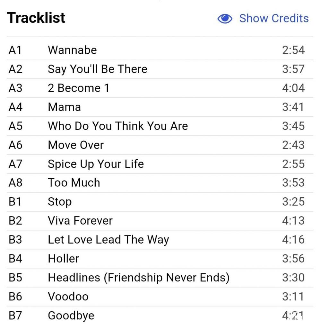Select the Wannabe track title
320x329 pixels.
[72, 50]
